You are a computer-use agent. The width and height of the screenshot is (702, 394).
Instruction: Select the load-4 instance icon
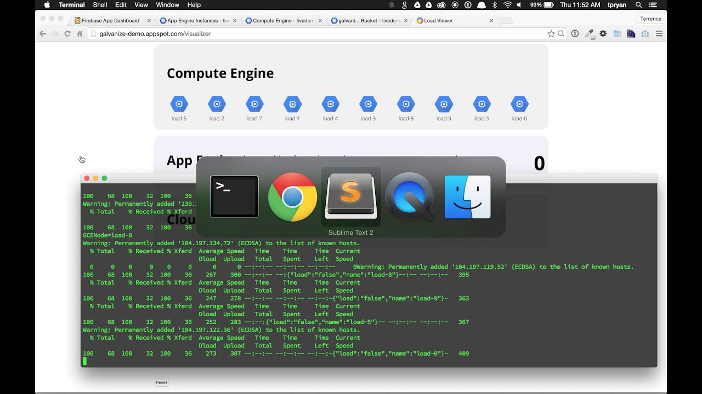(x=330, y=104)
